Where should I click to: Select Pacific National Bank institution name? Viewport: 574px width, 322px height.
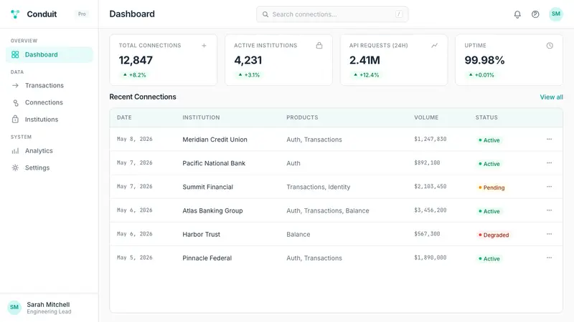214,163
